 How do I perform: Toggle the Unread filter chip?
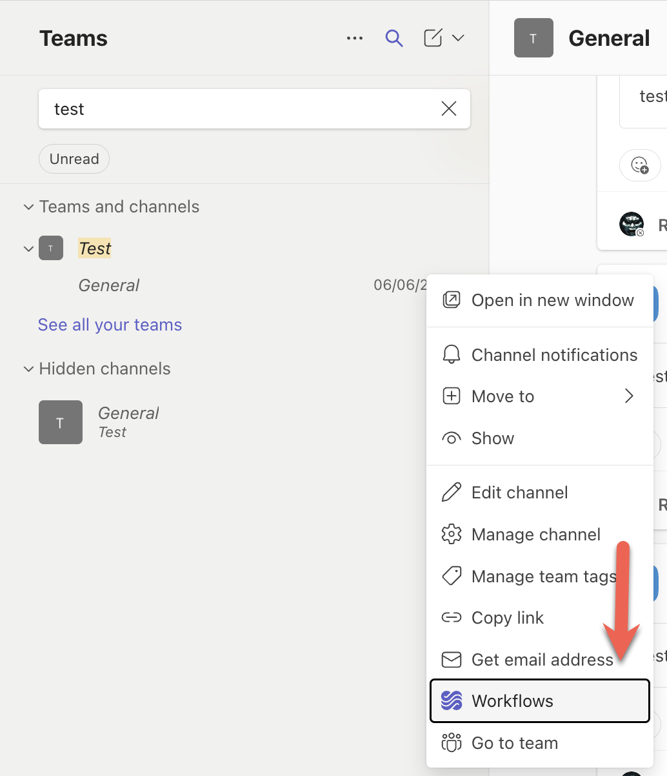(74, 159)
